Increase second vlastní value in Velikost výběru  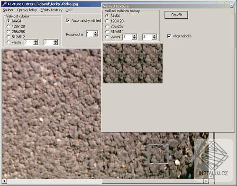pos(55,41)
